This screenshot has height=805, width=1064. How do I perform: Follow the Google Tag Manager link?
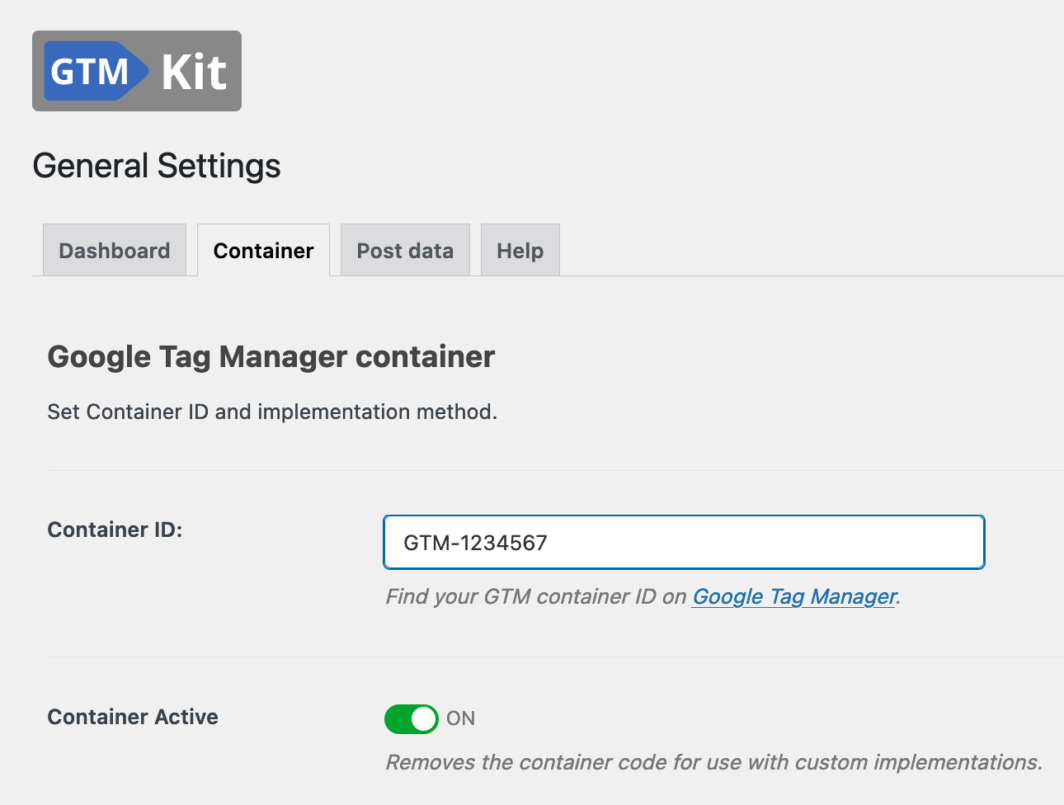(794, 596)
